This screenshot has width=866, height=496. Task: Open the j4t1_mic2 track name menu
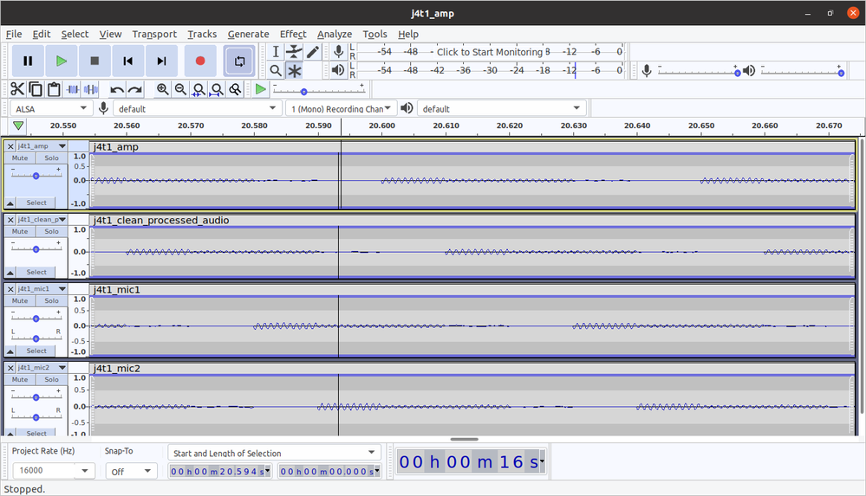coord(42,367)
